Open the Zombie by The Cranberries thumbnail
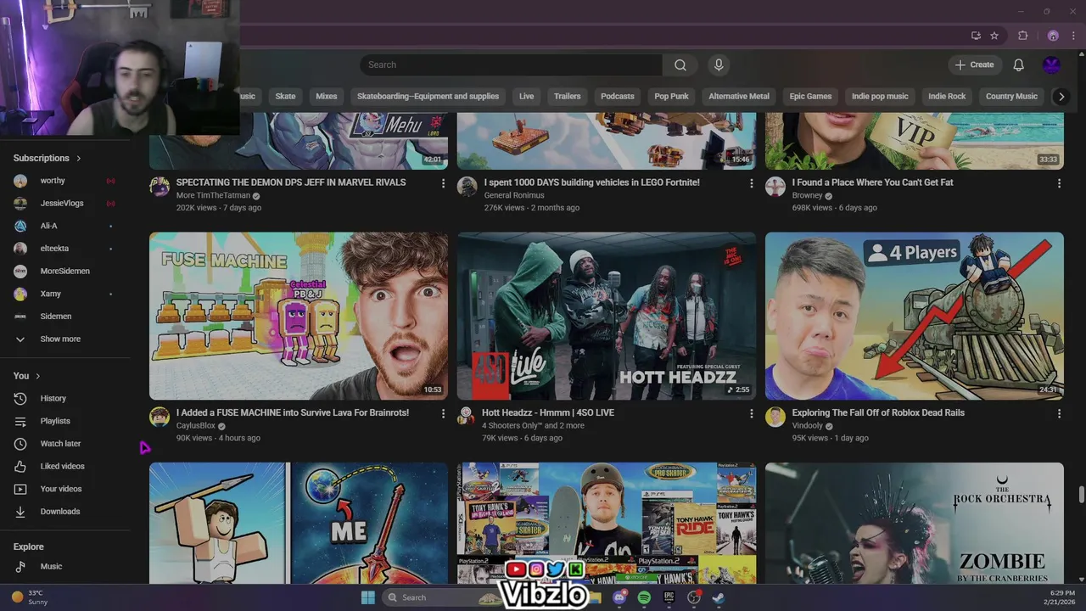The image size is (1086, 611). point(915,523)
